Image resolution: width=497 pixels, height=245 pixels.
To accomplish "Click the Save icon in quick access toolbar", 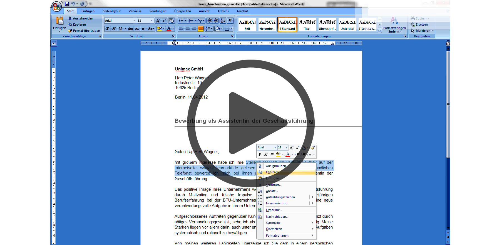I will (67, 4).
